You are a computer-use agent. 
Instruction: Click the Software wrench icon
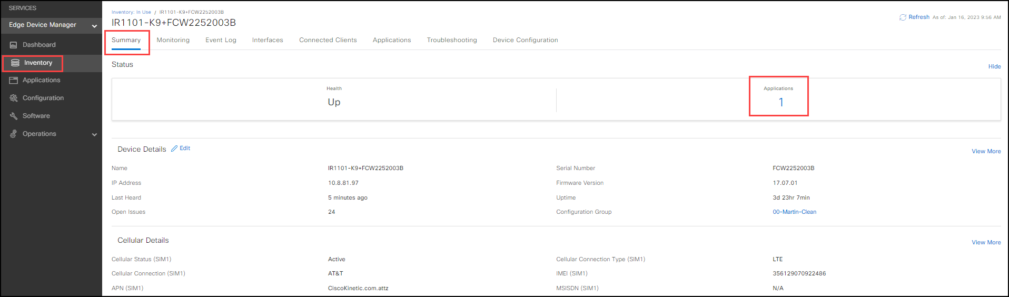(x=14, y=116)
